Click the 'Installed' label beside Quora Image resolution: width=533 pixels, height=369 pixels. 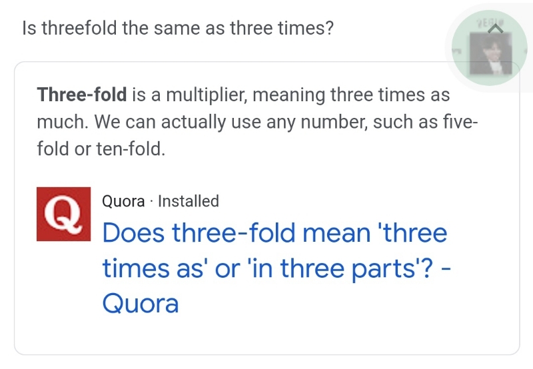(189, 201)
